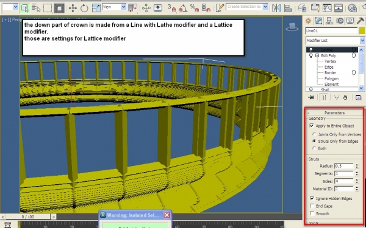Image resolution: width=366 pixels, height=228 pixels.
Task: Click the Pin Stack icon
Action: [311, 97]
